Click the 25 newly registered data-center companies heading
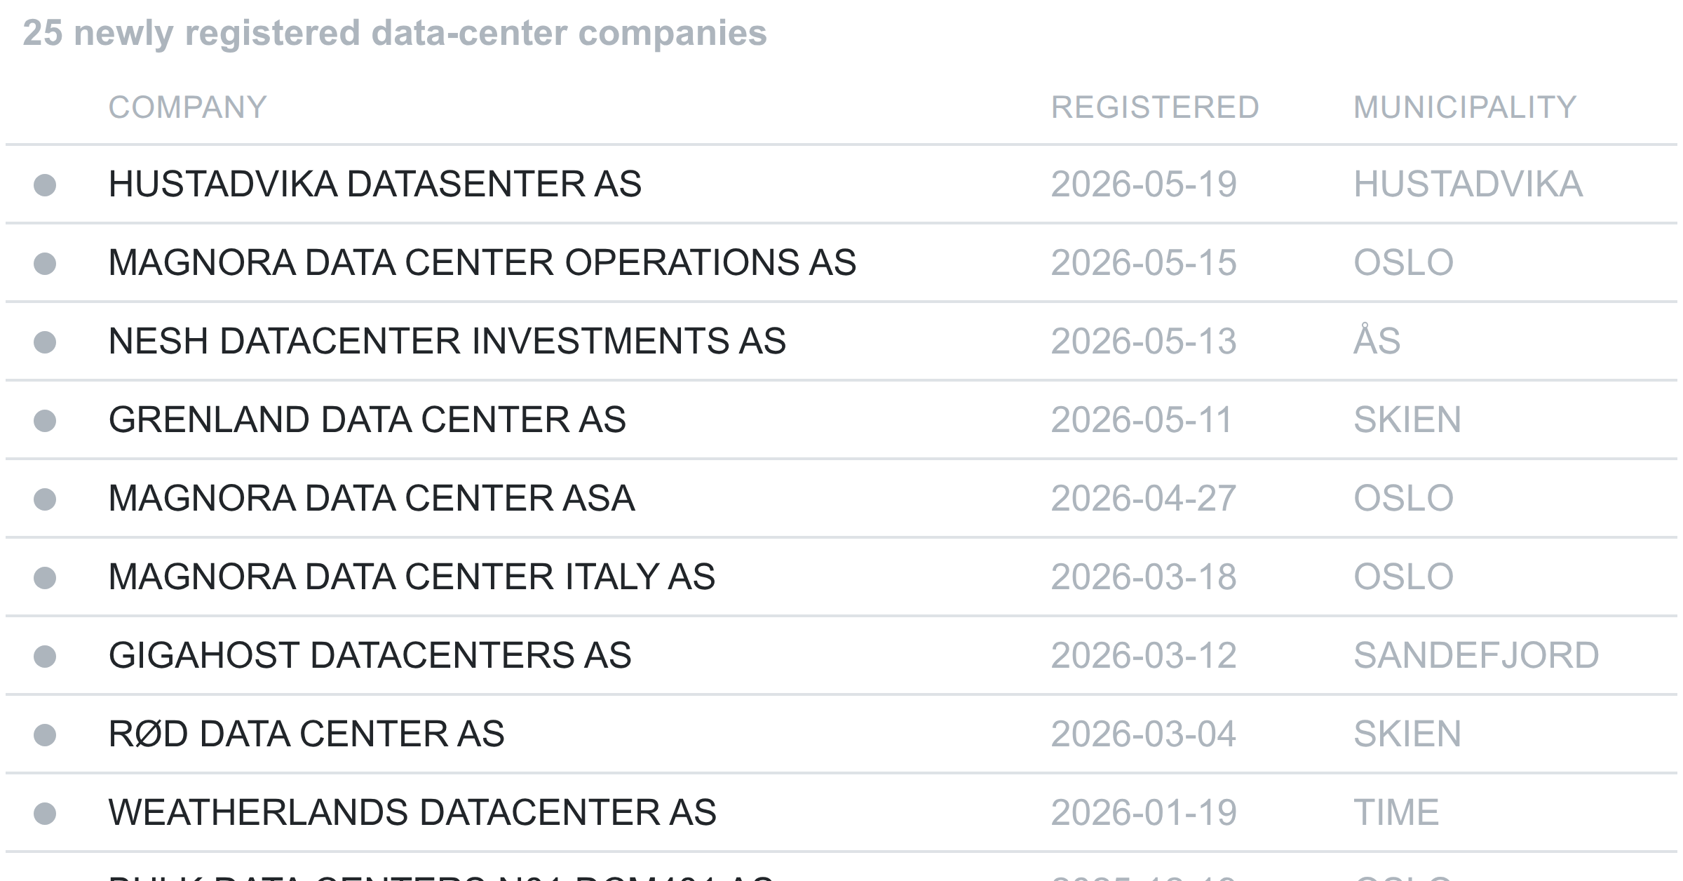1683x881 pixels. click(395, 33)
